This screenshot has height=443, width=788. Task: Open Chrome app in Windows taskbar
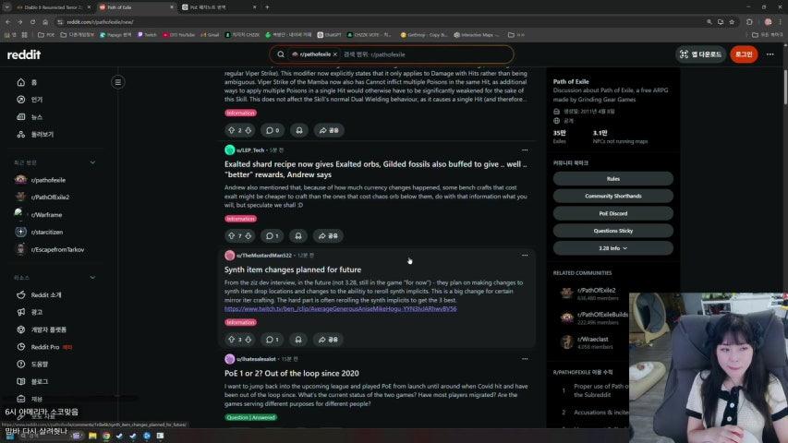point(106,436)
